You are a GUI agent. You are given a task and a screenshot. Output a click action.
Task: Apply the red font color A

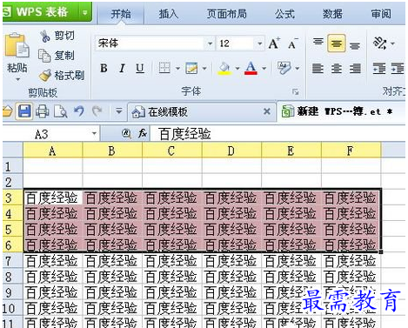click(251, 69)
